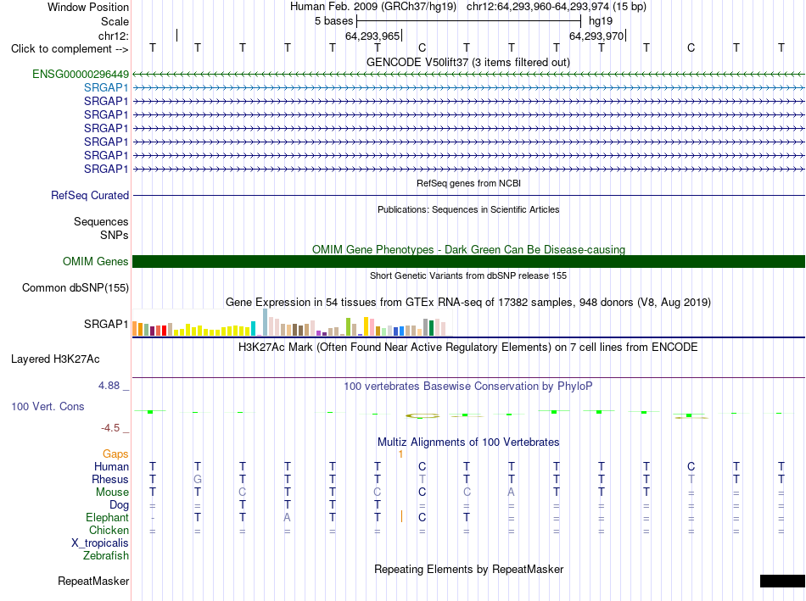Click the SNPs track label
This screenshot has height=601, width=806.
coord(115,235)
